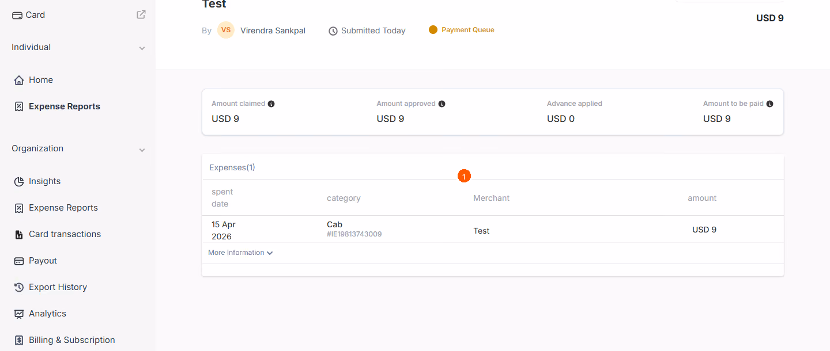This screenshot has width=830, height=351.
Task: Click USD 9 in the Cab expense row
Action: 704,230
